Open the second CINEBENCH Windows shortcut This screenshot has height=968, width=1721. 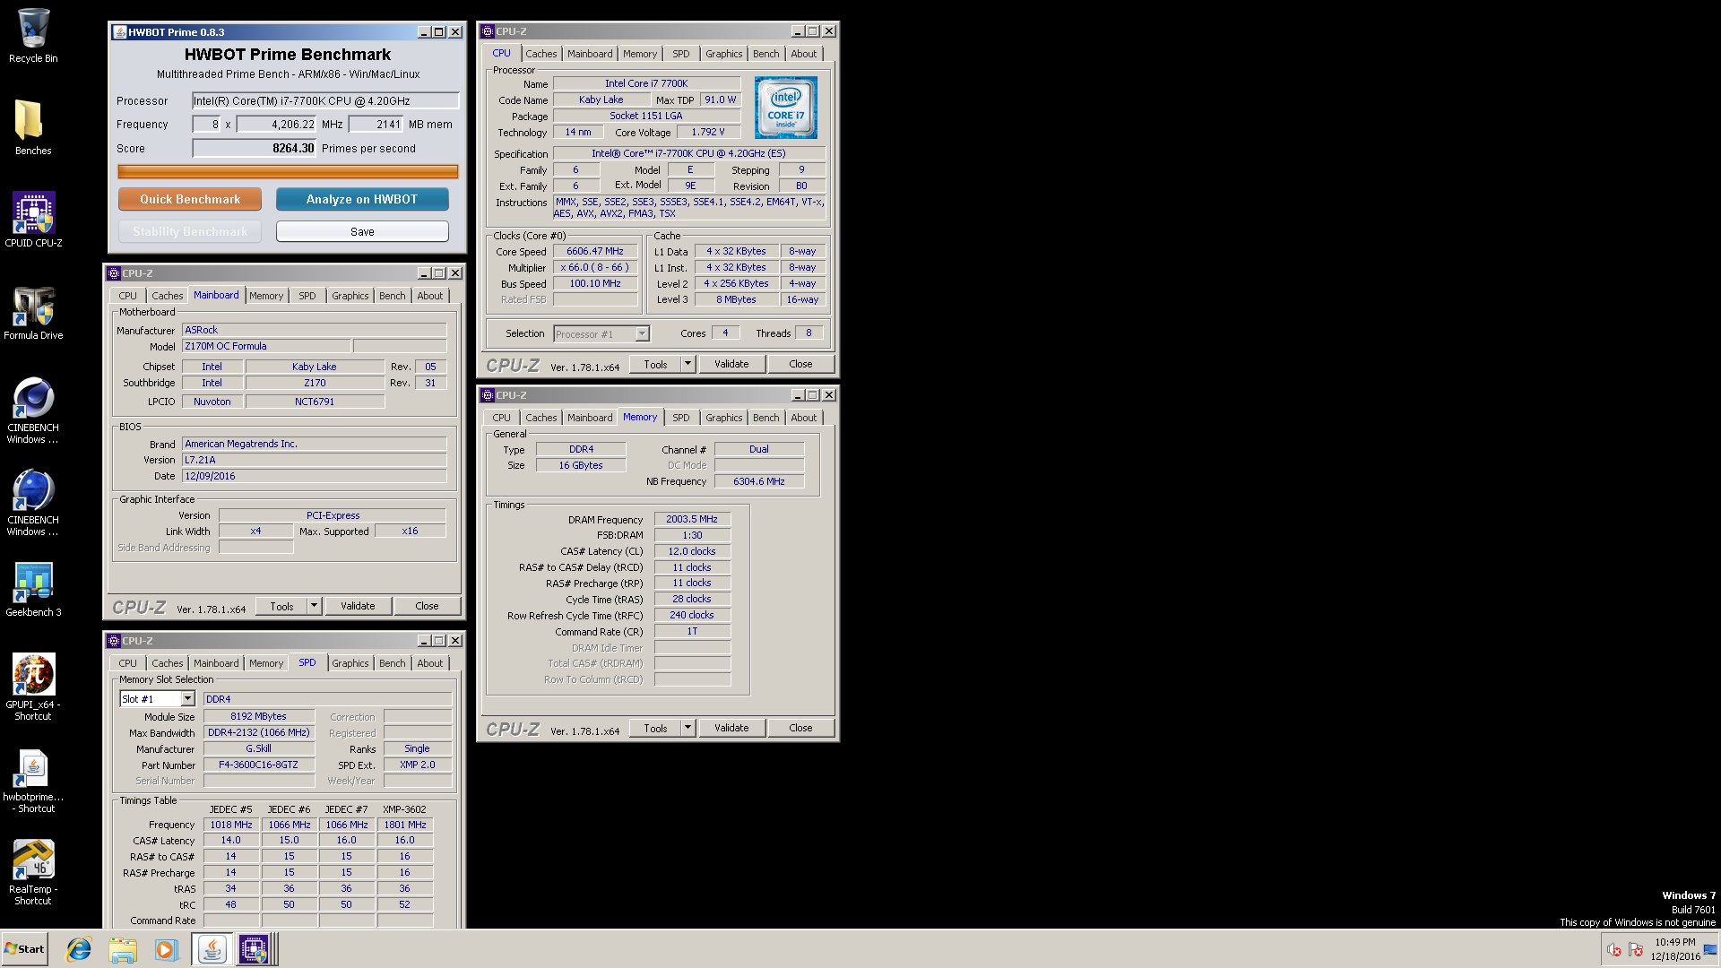[x=33, y=502]
